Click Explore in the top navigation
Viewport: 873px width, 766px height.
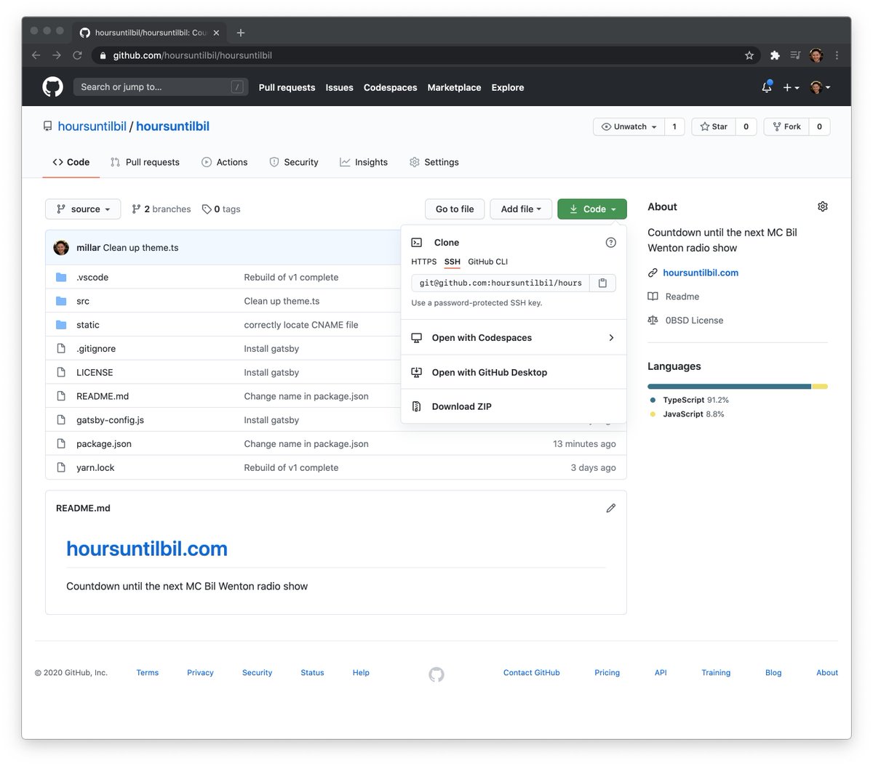(x=508, y=87)
